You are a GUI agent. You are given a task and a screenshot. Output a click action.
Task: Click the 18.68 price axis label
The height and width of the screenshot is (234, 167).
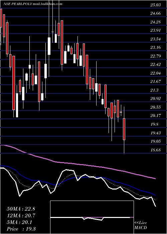pyautogui.click(x=155, y=150)
